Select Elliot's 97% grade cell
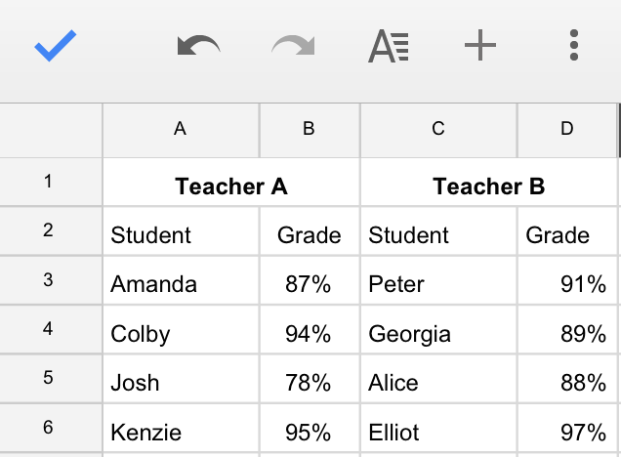The width and height of the screenshot is (621, 457). coord(567,428)
